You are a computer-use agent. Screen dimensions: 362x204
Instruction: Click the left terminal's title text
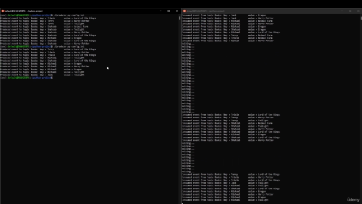(x=24, y=11)
